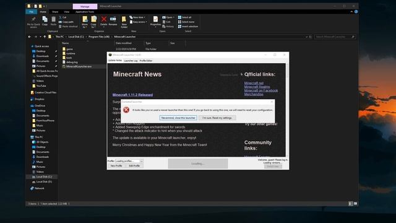396x223 pixels.
Task: Select the Share ribbon tab
Action: point(55,12)
